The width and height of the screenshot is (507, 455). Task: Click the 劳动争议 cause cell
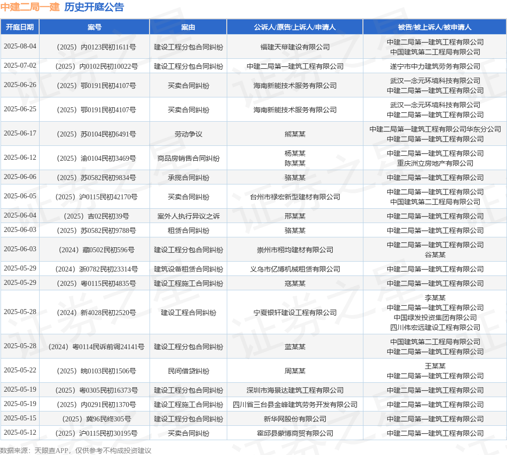click(188, 134)
